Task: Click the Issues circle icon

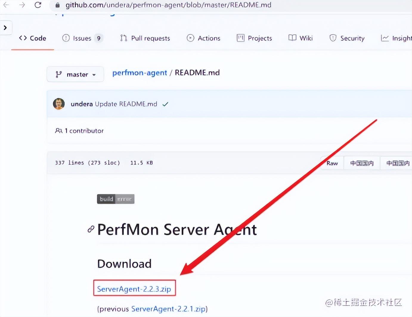Action: [x=66, y=38]
